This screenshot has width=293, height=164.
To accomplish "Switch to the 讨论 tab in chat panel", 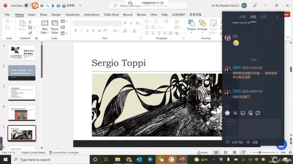I will point(253,17).
